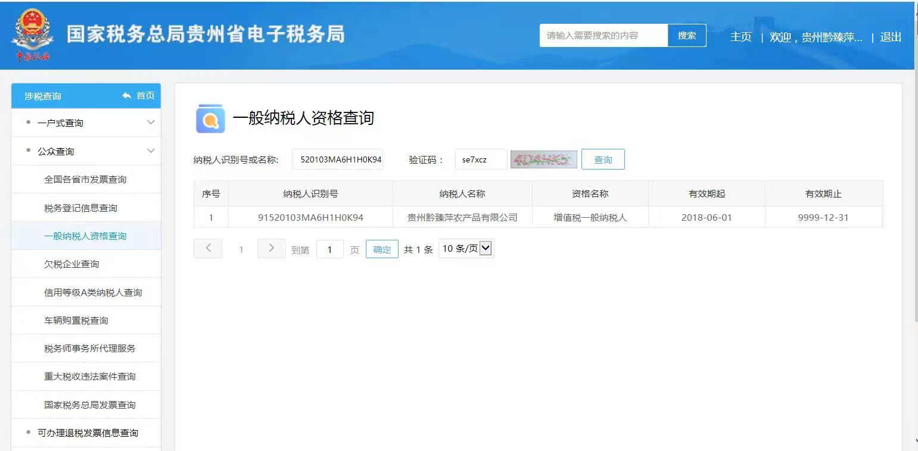Click the 确定 page jump button

pyautogui.click(x=382, y=249)
